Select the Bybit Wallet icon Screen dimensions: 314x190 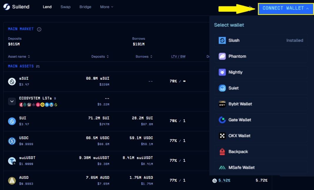click(222, 104)
